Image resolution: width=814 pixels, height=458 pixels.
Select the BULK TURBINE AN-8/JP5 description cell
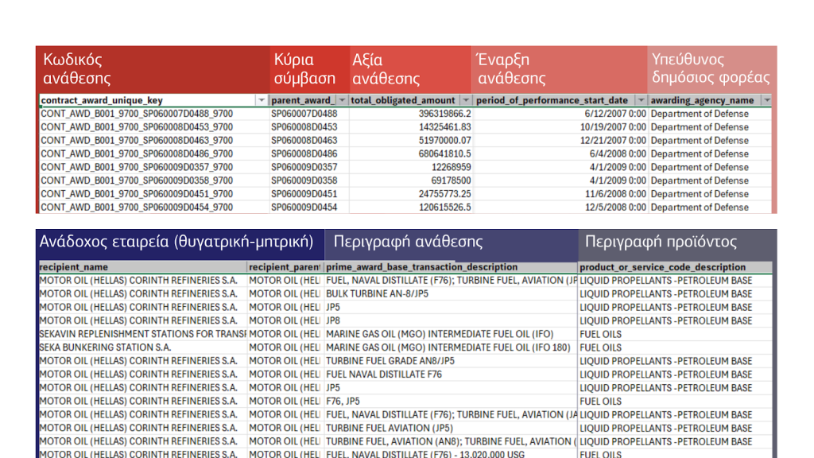[x=450, y=294]
